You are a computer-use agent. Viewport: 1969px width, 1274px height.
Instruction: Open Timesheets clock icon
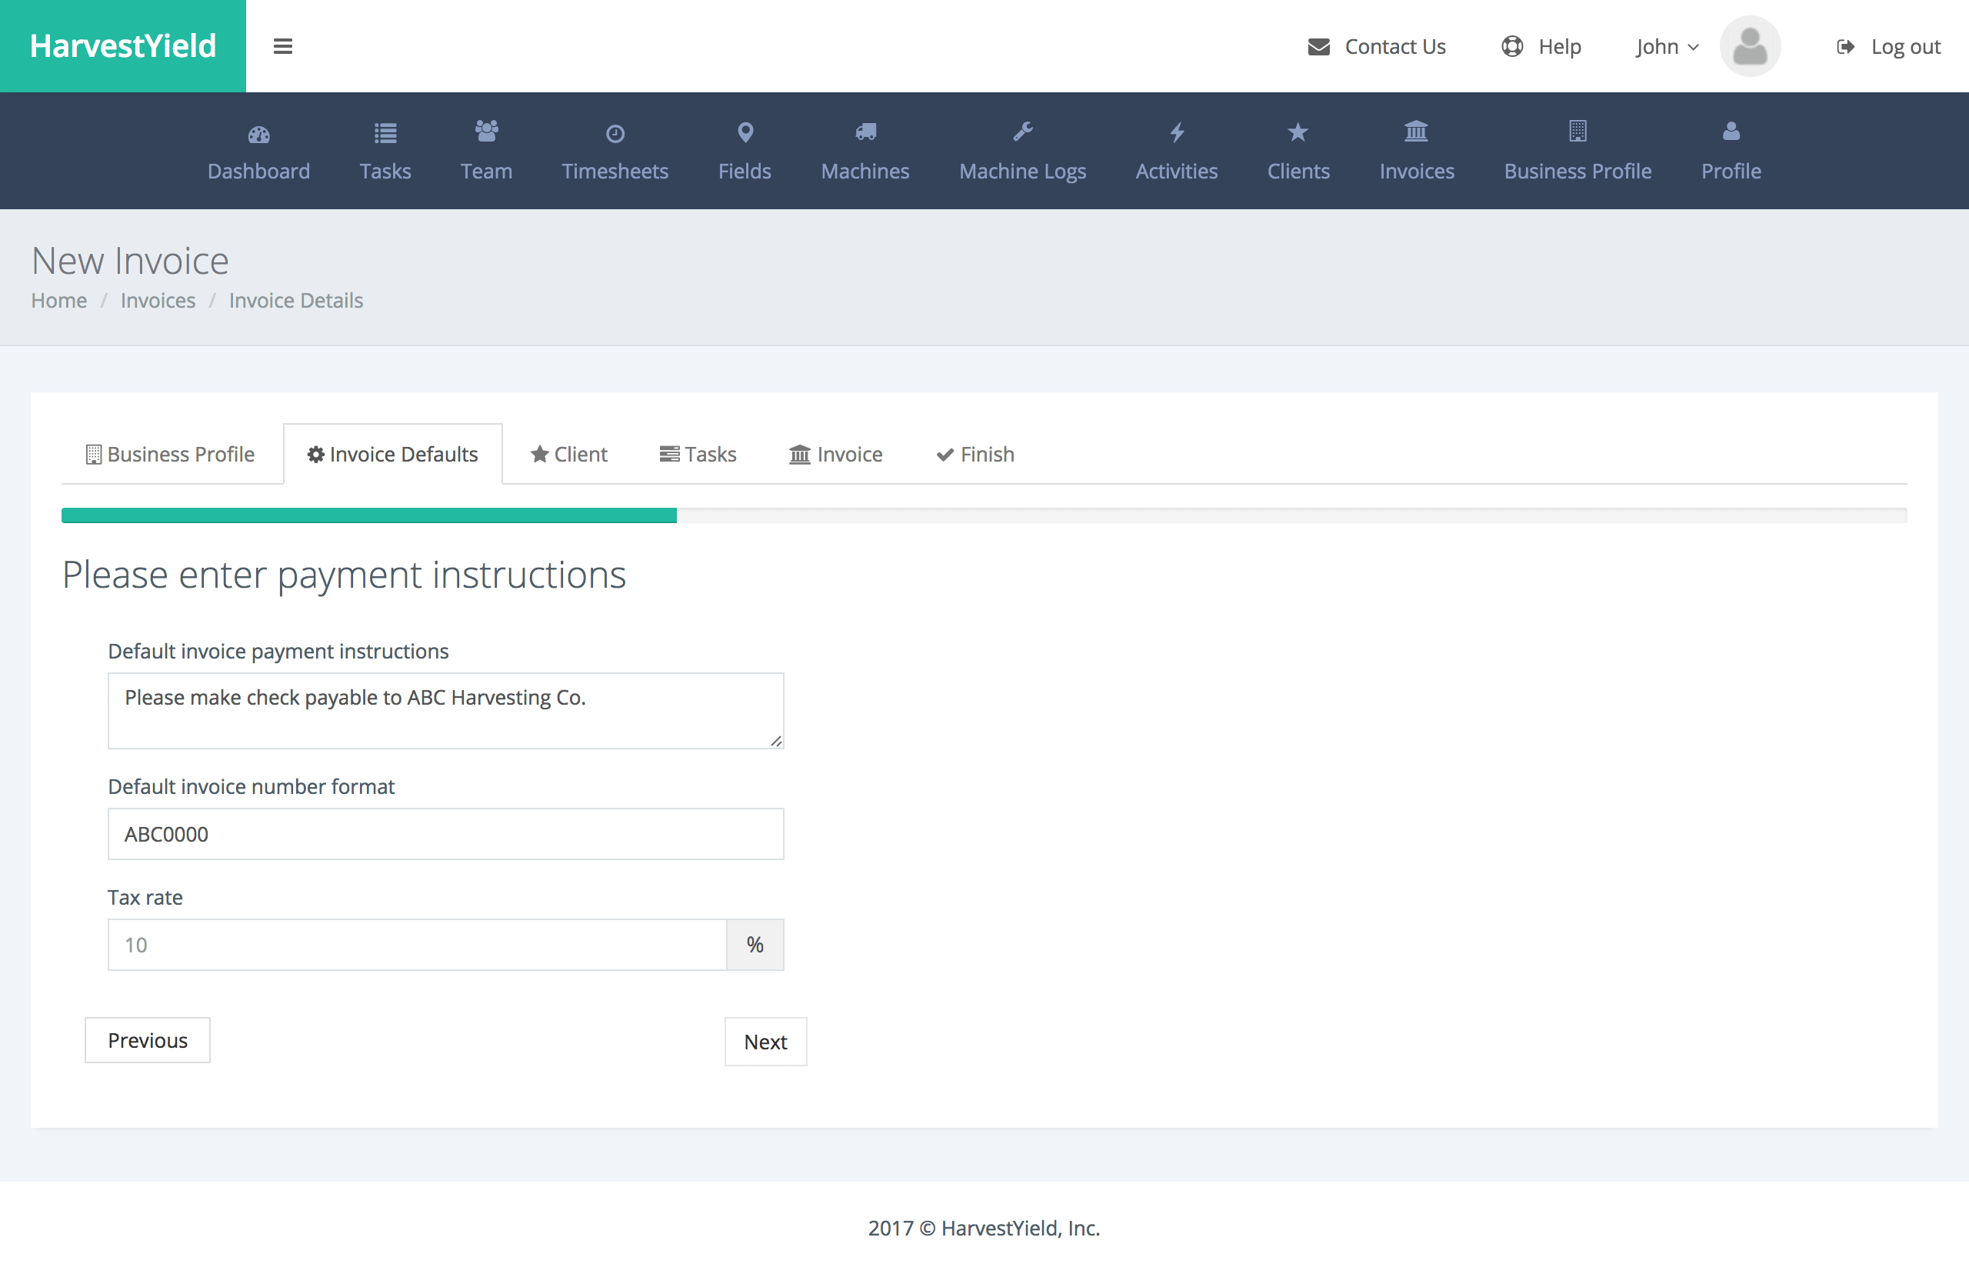point(615,133)
